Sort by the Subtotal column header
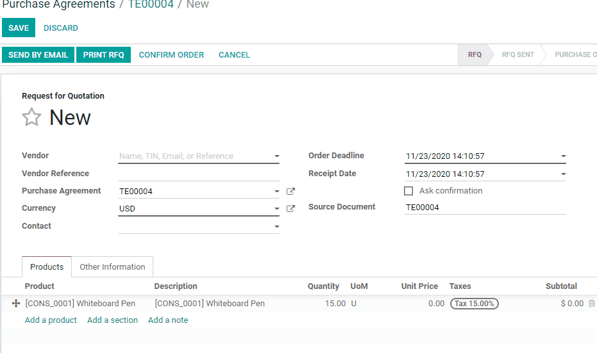The image size is (597, 353). coord(561,286)
